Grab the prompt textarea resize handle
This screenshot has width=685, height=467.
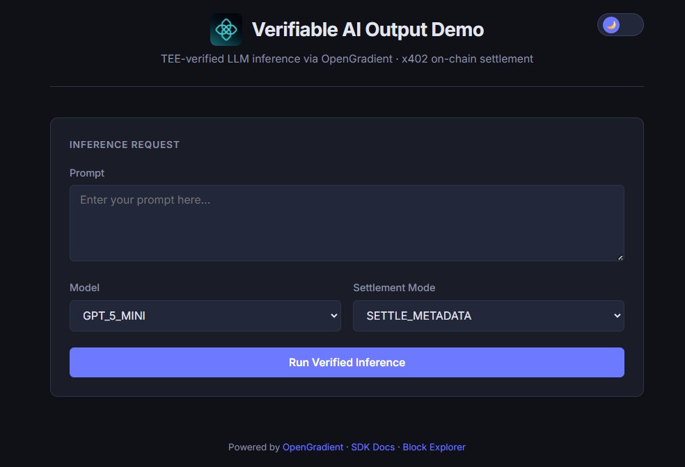(620, 257)
